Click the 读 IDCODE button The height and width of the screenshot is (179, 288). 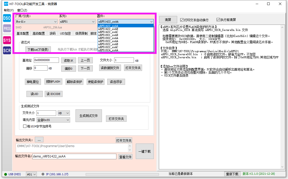pos(53,94)
